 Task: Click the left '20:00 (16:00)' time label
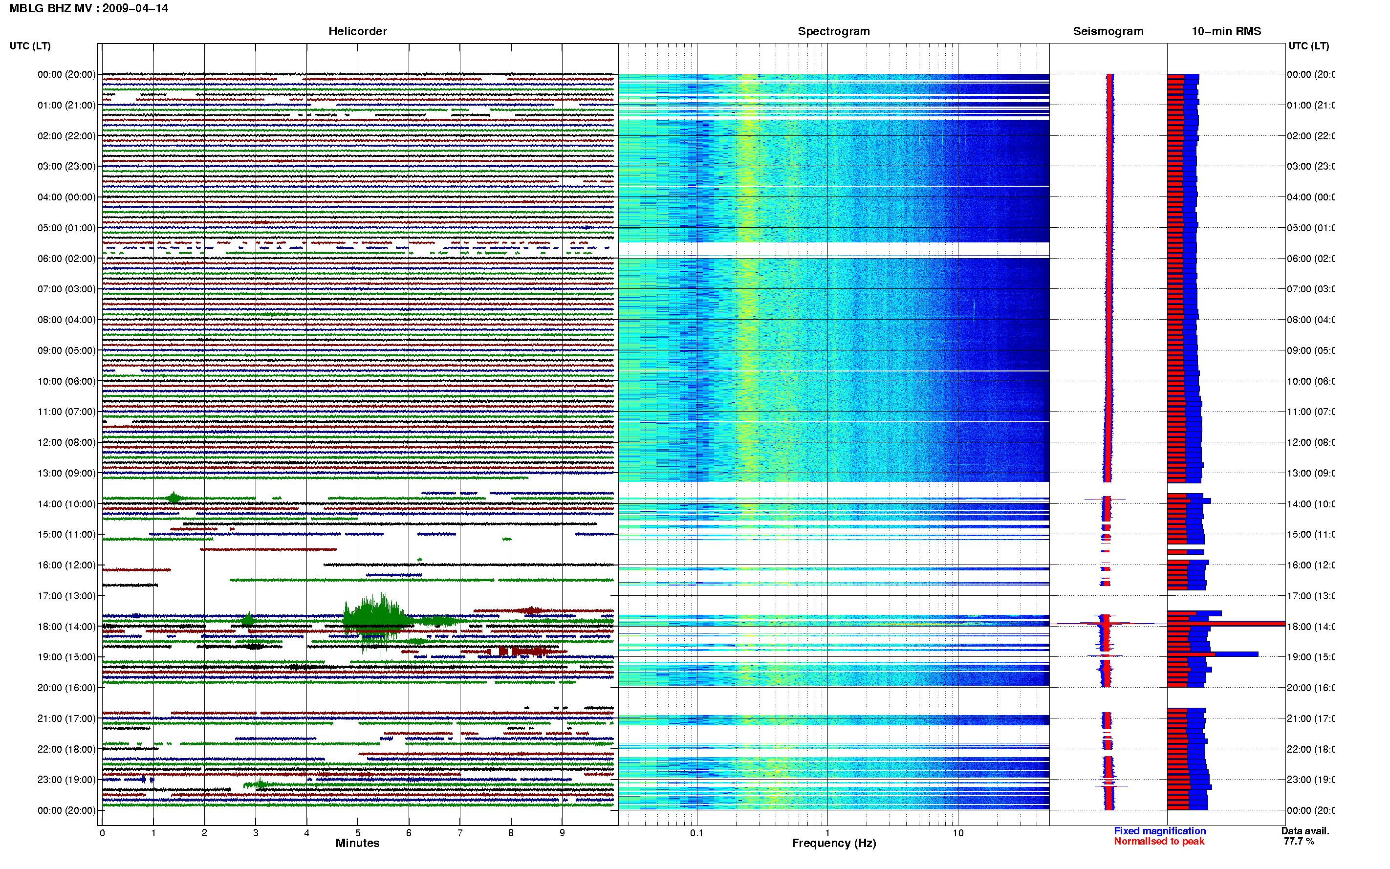pos(66,688)
